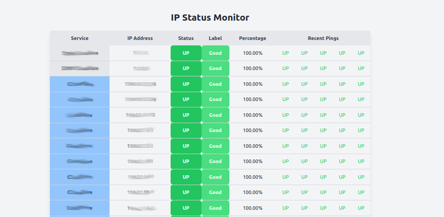The image size is (444, 217).
Task: Click the UP status badge in the seventh row
Action: tap(186, 146)
